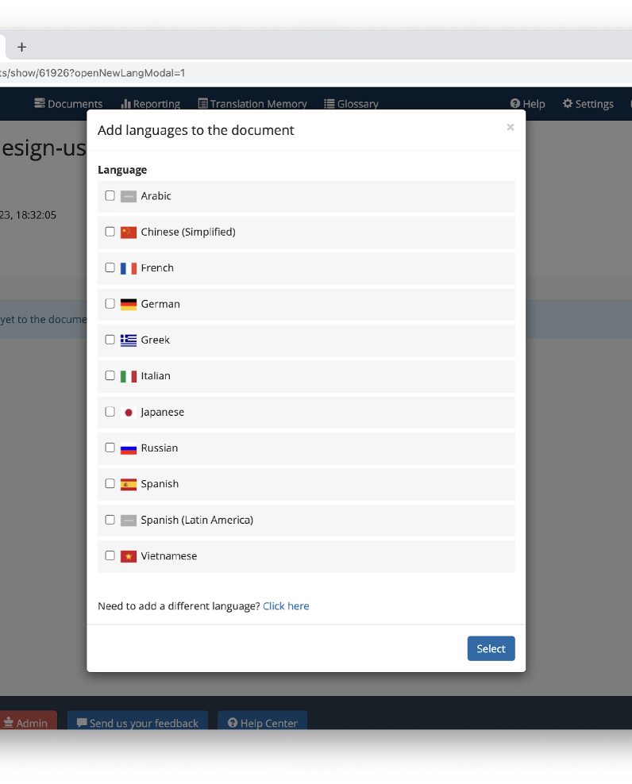Check the Russian language checkbox
The height and width of the screenshot is (784, 632).
point(110,448)
